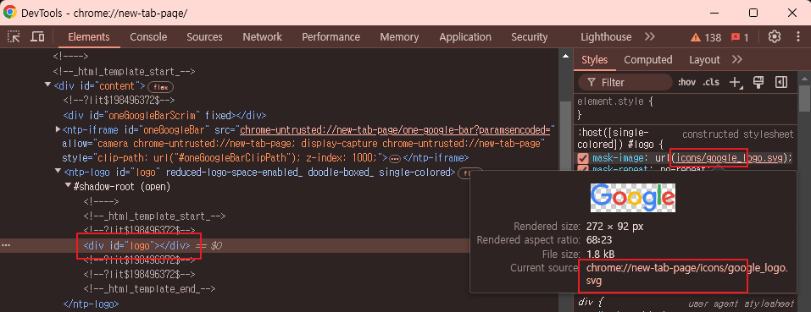Screen dimensions: 811x312
Task: Uncheck the mask-repeat property checkbox
Action: pyautogui.click(x=583, y=168)
